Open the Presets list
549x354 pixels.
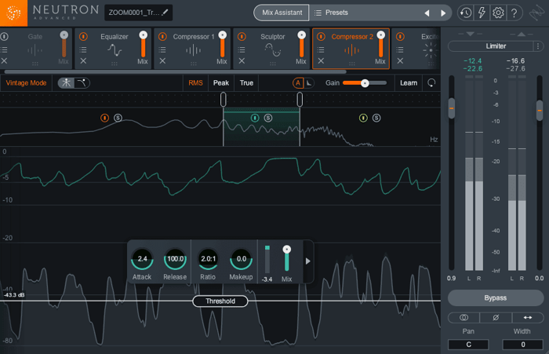click(x=331, y=13)
